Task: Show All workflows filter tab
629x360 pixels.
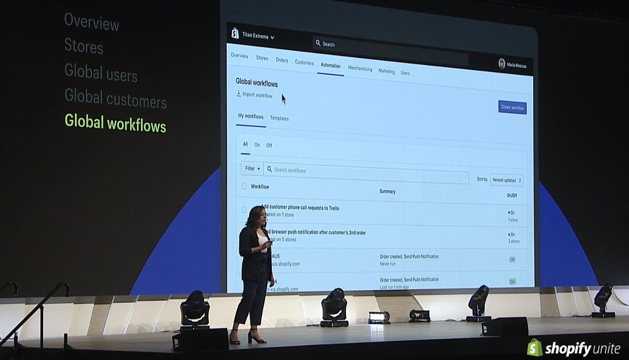Action: click(x=245, y=144)
